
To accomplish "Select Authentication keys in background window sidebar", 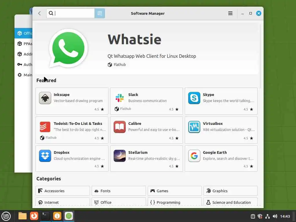I will [23, 64].
